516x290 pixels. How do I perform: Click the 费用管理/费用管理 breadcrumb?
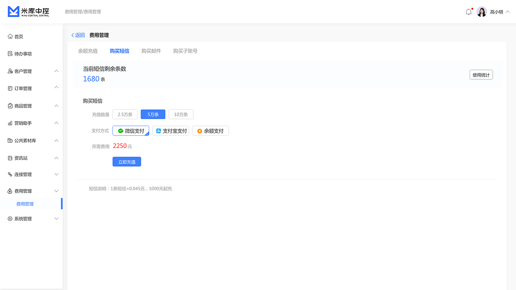[83, 12]
